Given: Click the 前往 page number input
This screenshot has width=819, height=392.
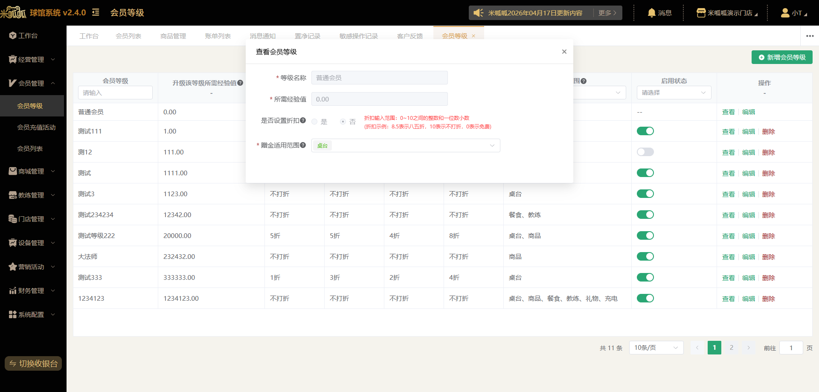Looking at the screenshot, I should click(791, 348).
